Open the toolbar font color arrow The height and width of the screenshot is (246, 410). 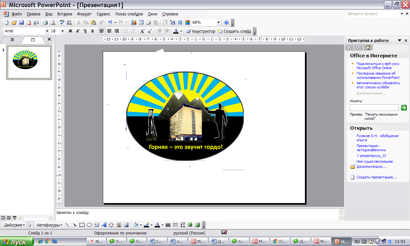pos(181,31)
